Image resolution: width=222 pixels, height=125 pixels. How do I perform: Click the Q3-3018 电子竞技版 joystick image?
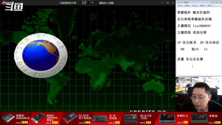[70, 118]
